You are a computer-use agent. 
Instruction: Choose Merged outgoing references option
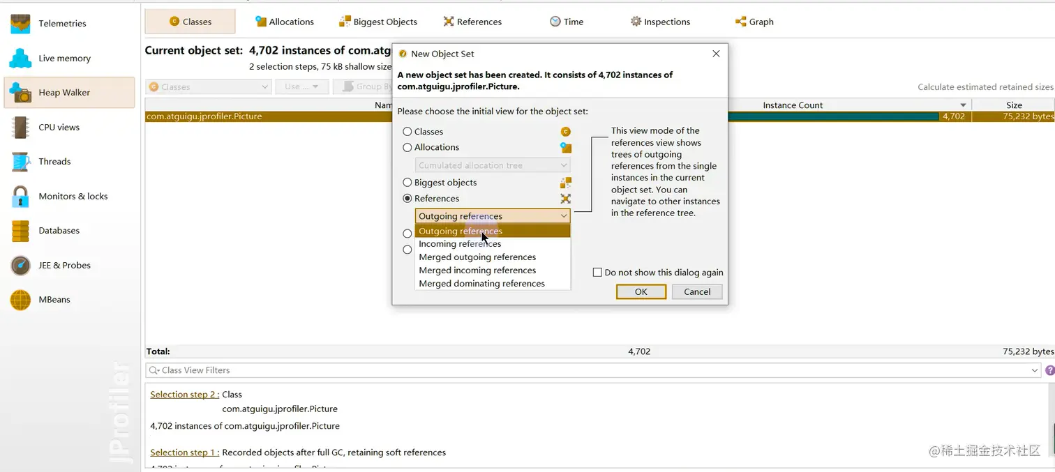pos(493,257)
